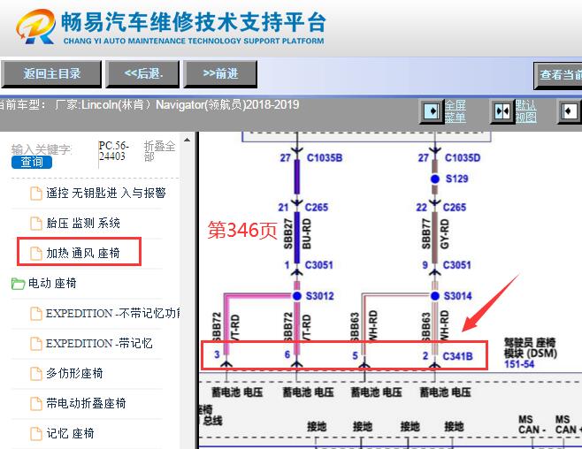Click the 全屏菜单 layout icon

pyautogui.click(x=432, y=110)
